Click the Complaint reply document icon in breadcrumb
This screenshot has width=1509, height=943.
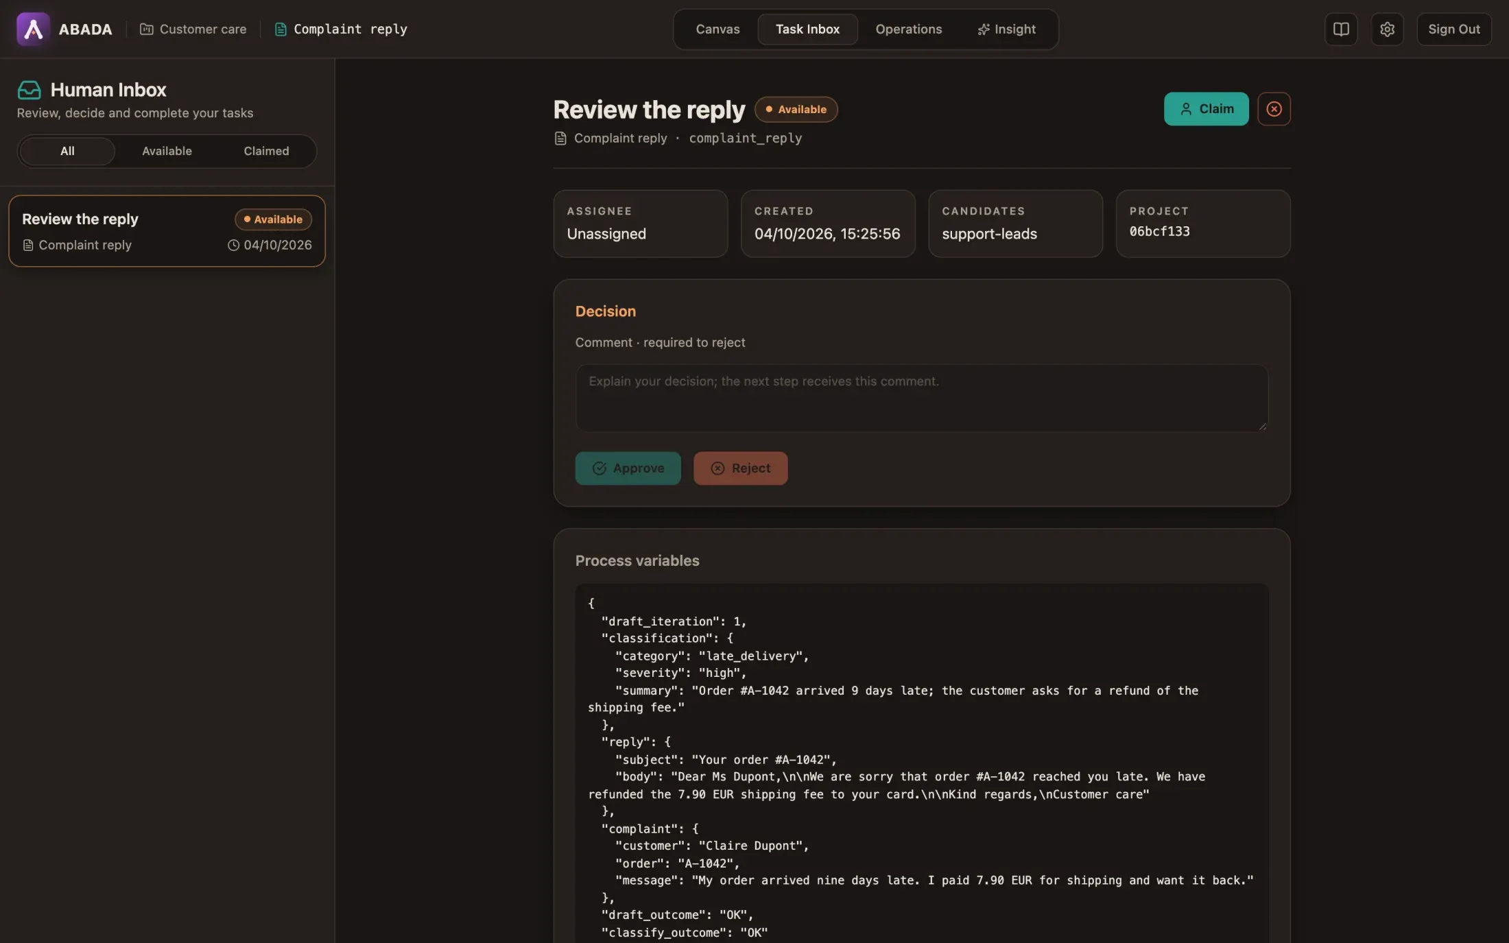[x=280, y=29]
